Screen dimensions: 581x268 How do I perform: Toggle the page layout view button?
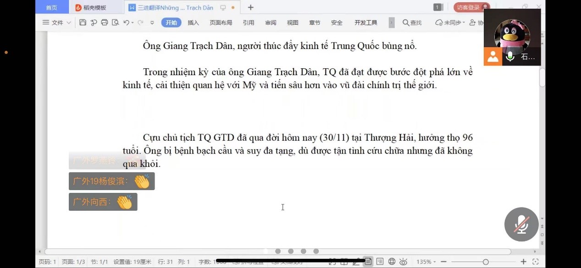tap(368, 262)
